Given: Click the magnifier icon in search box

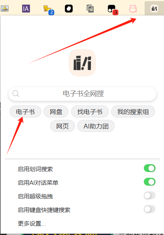Looking at the screenshot, I should click(x=16, y=94).
